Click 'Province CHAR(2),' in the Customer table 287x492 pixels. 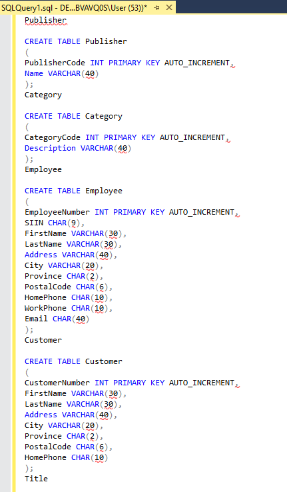click(64, 436)
